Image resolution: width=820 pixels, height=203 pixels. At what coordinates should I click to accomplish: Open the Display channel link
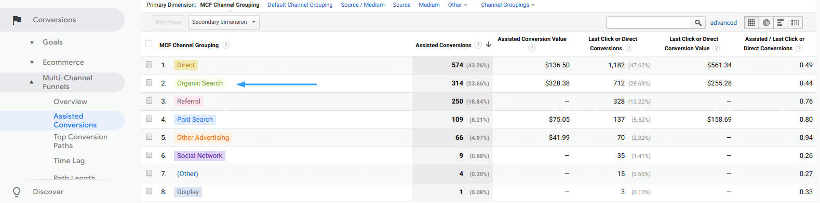(x=188, y=192)
